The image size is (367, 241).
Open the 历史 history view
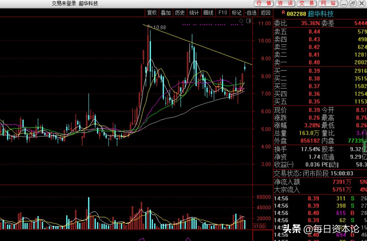pyautogui.click(x=180, y=13)
